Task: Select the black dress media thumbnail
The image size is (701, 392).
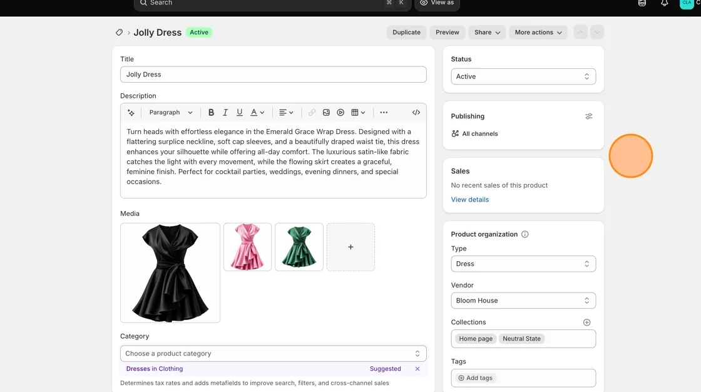Action: pos(170,273)
